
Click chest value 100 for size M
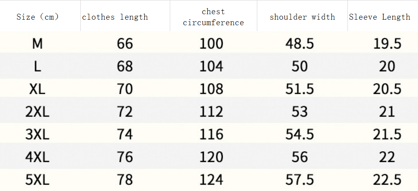[x=211, y=43]
